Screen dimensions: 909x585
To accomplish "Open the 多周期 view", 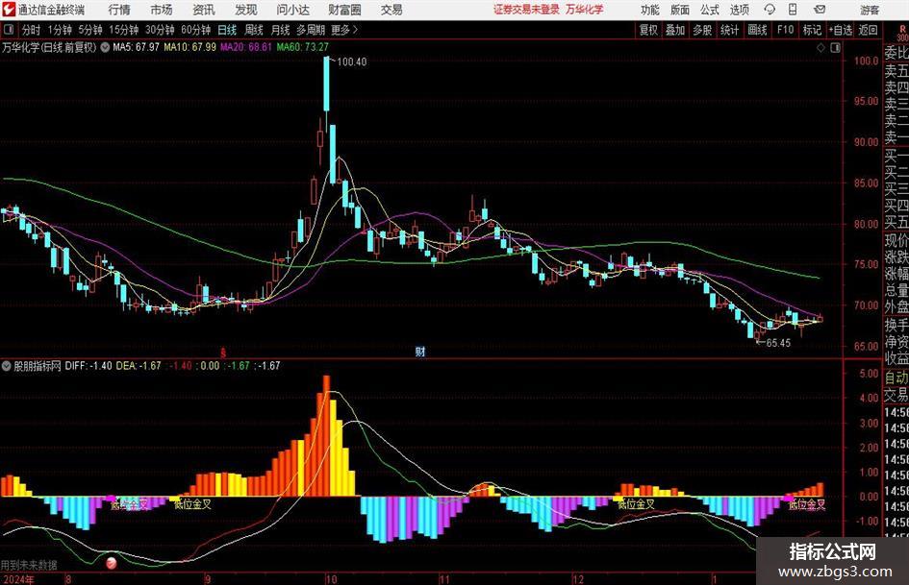I will pos(311,30).
